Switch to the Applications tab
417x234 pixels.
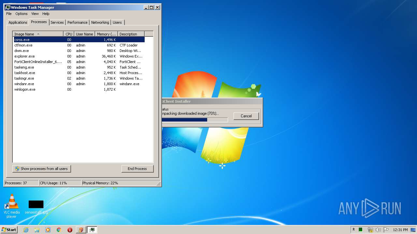(x=18, y=22)
